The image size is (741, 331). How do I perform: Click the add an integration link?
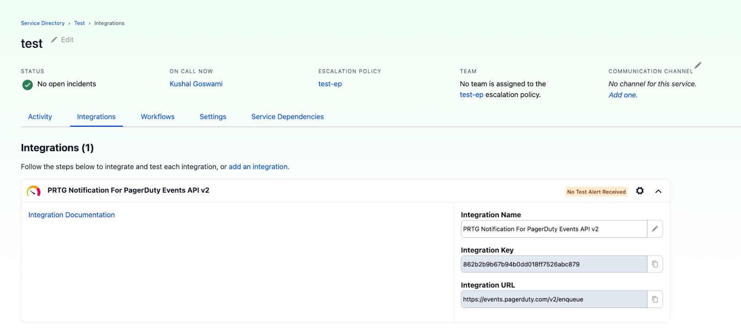click(x=259, y=167)
